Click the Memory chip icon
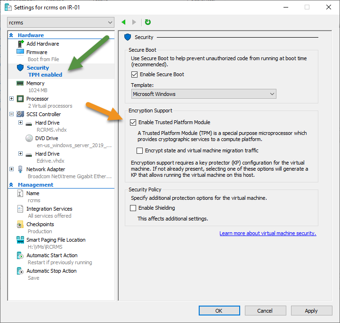 point(20,83)
